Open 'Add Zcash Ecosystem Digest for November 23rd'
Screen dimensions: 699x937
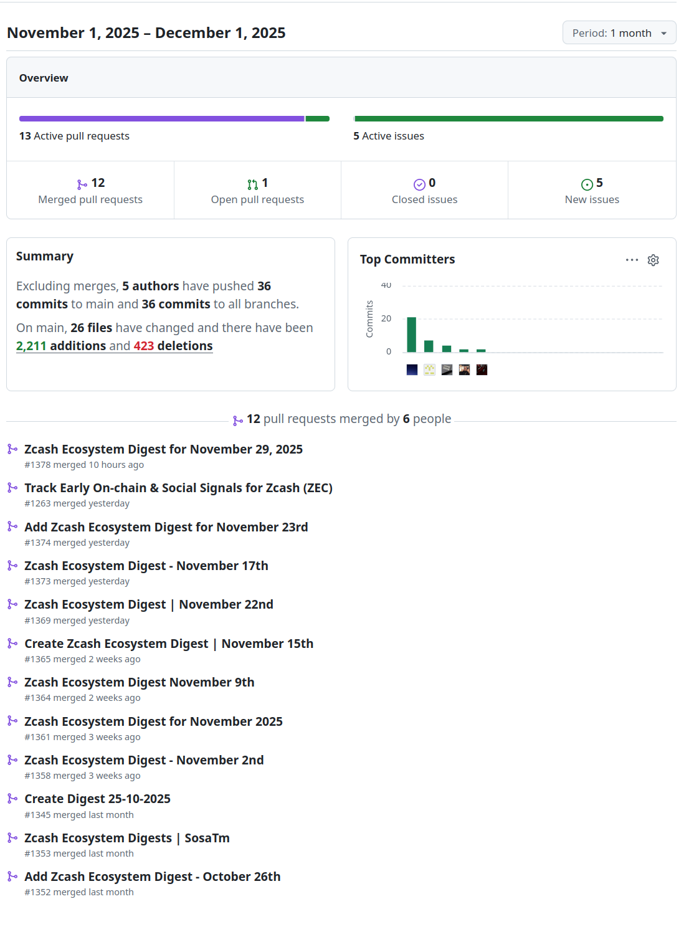166,527
